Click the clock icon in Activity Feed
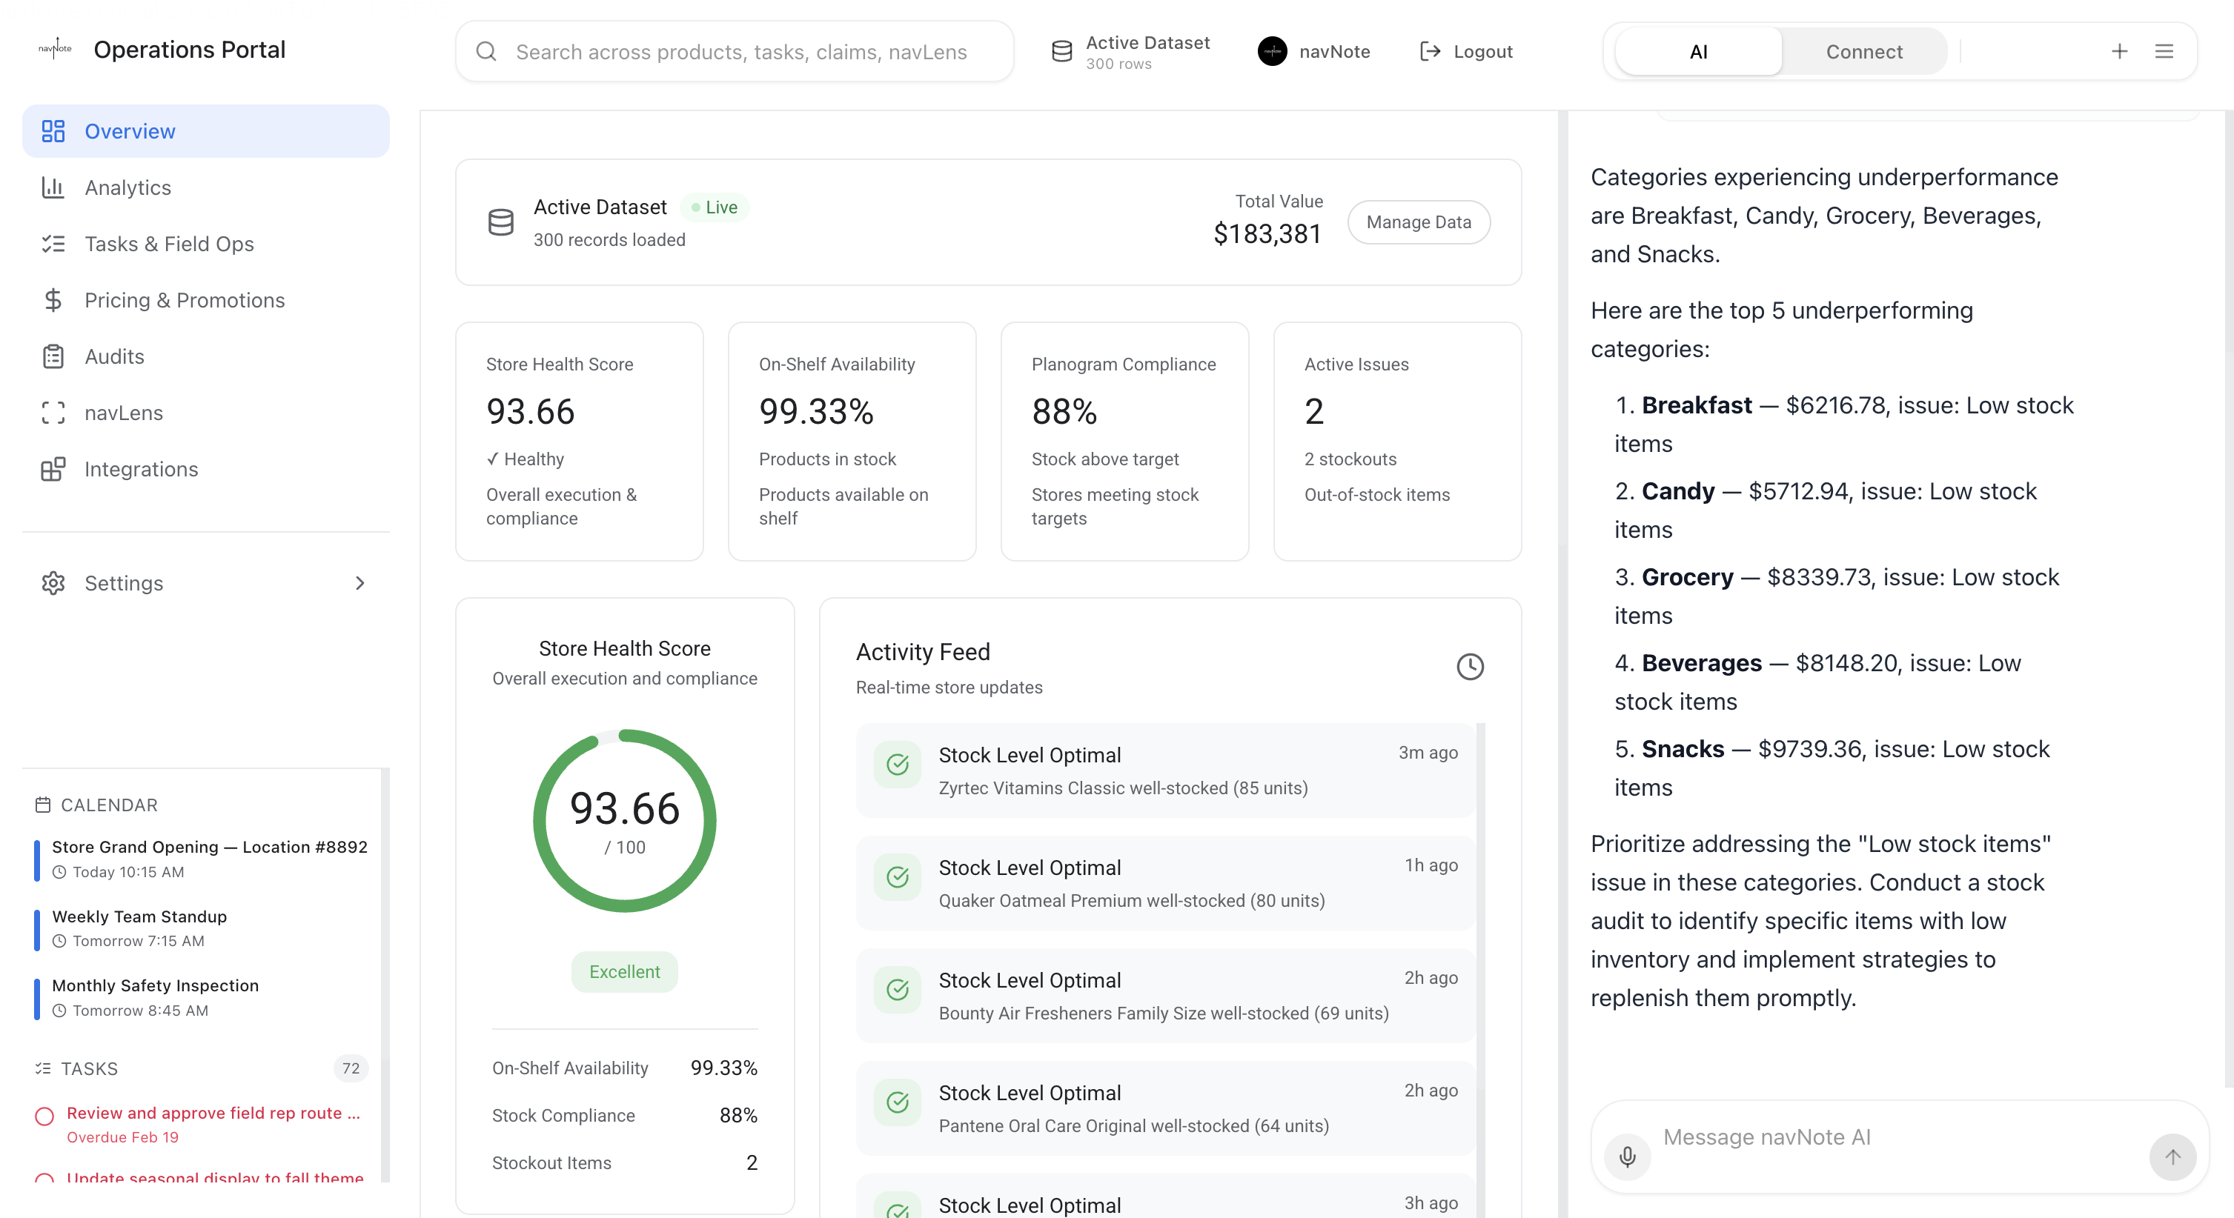Screen dimensions: 2234x1218 click(x=1469, y=667)
